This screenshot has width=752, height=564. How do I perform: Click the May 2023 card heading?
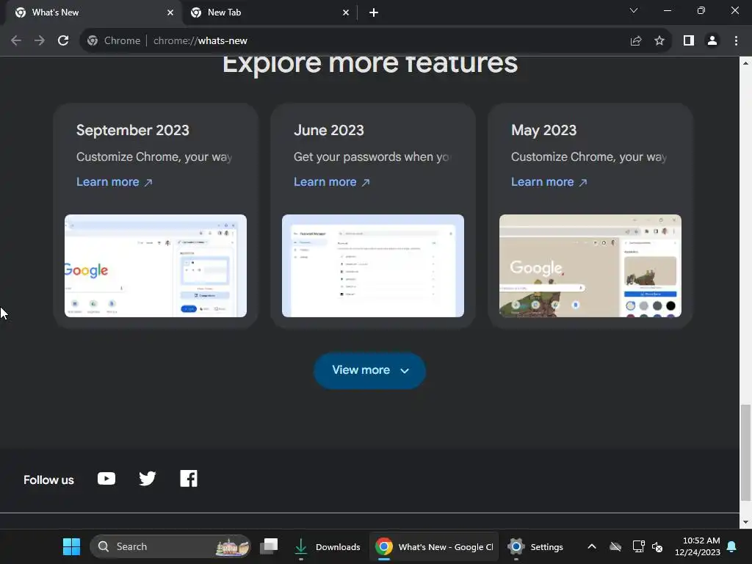pyautogui.click(x=543, y=130)
